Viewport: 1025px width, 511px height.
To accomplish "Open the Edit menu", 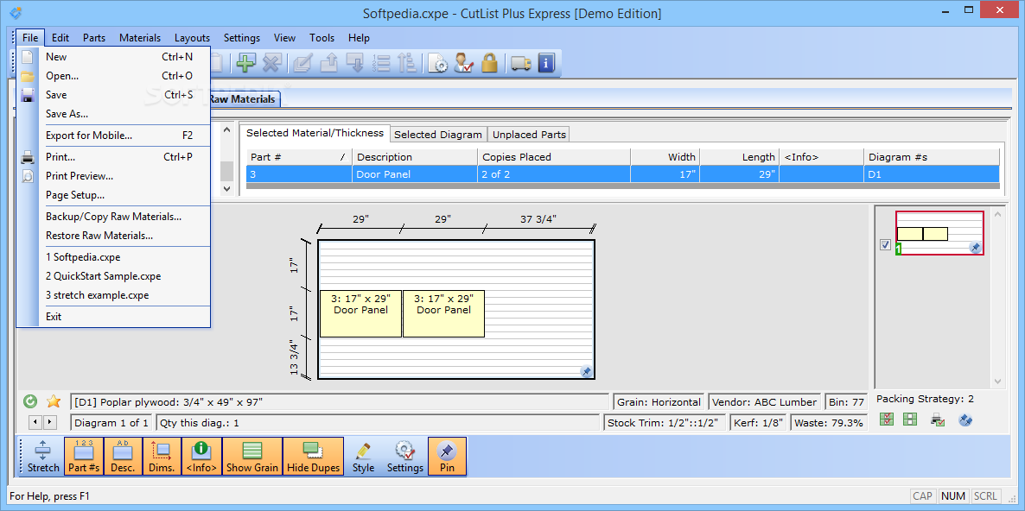I will click(60, 38).
